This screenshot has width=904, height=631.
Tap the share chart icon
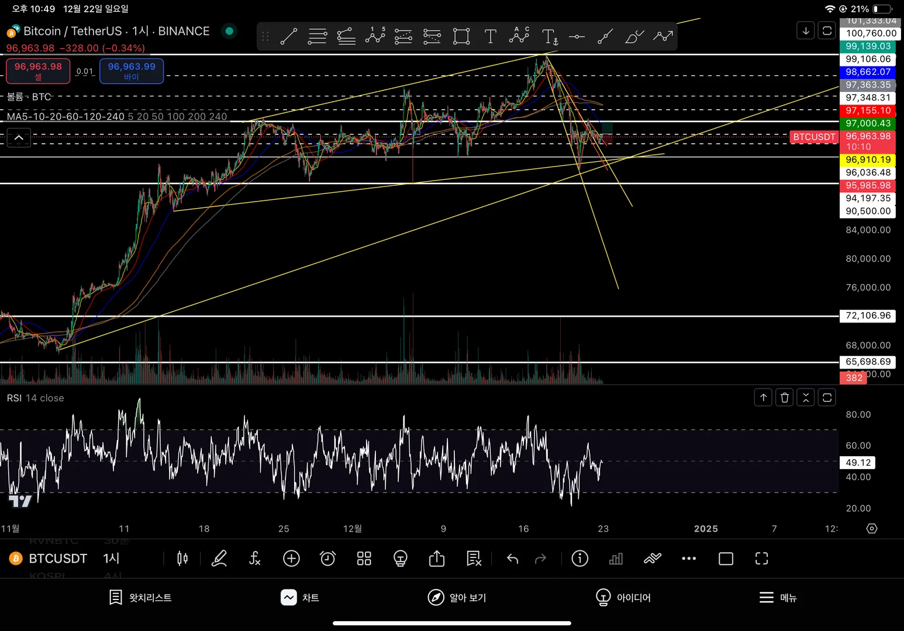[x=437, y=559]
